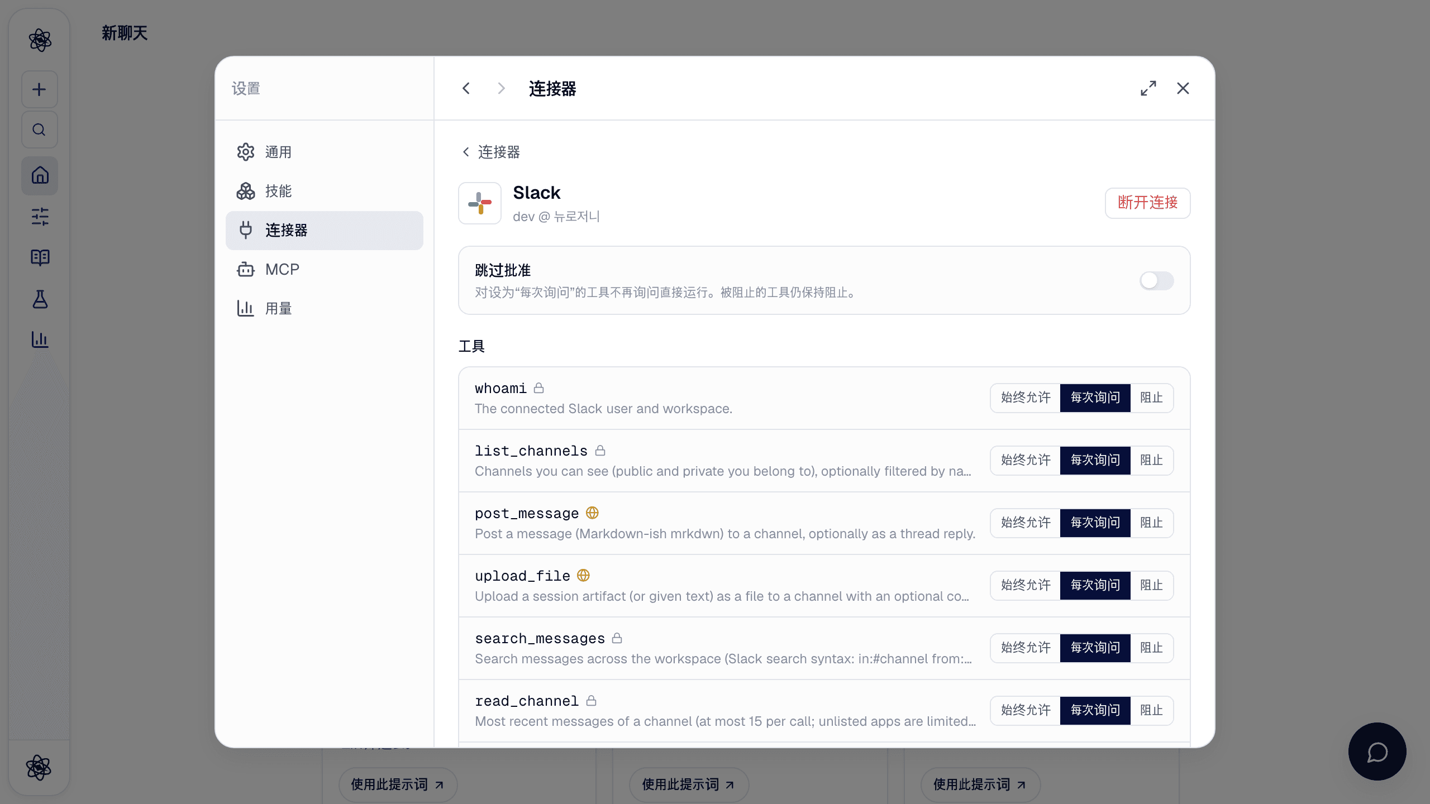Click the rightmost 使用此提示词 button
This screenshot has width=1430, height=804.
coord(980,784)
